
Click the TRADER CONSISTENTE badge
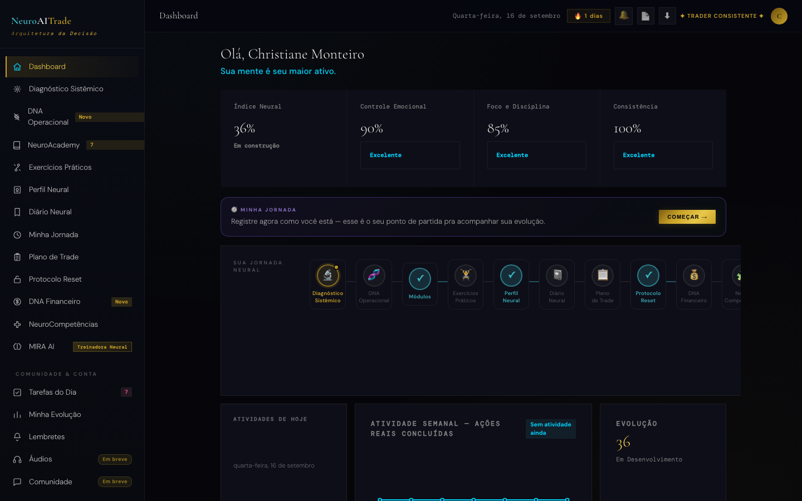(x=722, y=16)
